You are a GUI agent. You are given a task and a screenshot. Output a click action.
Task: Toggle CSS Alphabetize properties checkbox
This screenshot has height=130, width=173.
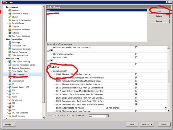(x=136, y=54)
